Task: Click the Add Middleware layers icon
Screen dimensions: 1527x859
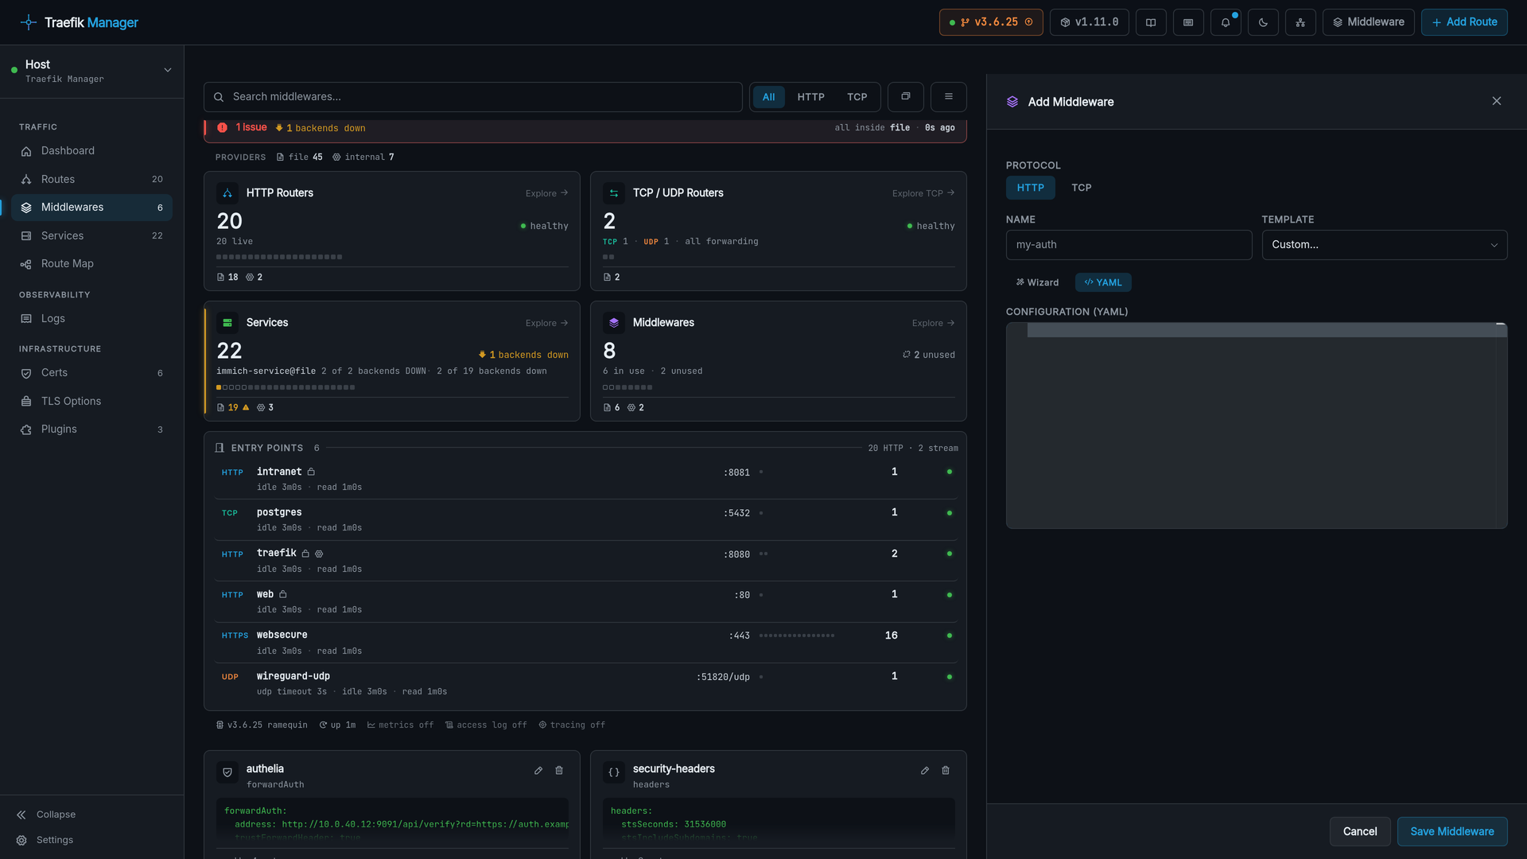Action: coord(1012,102)
